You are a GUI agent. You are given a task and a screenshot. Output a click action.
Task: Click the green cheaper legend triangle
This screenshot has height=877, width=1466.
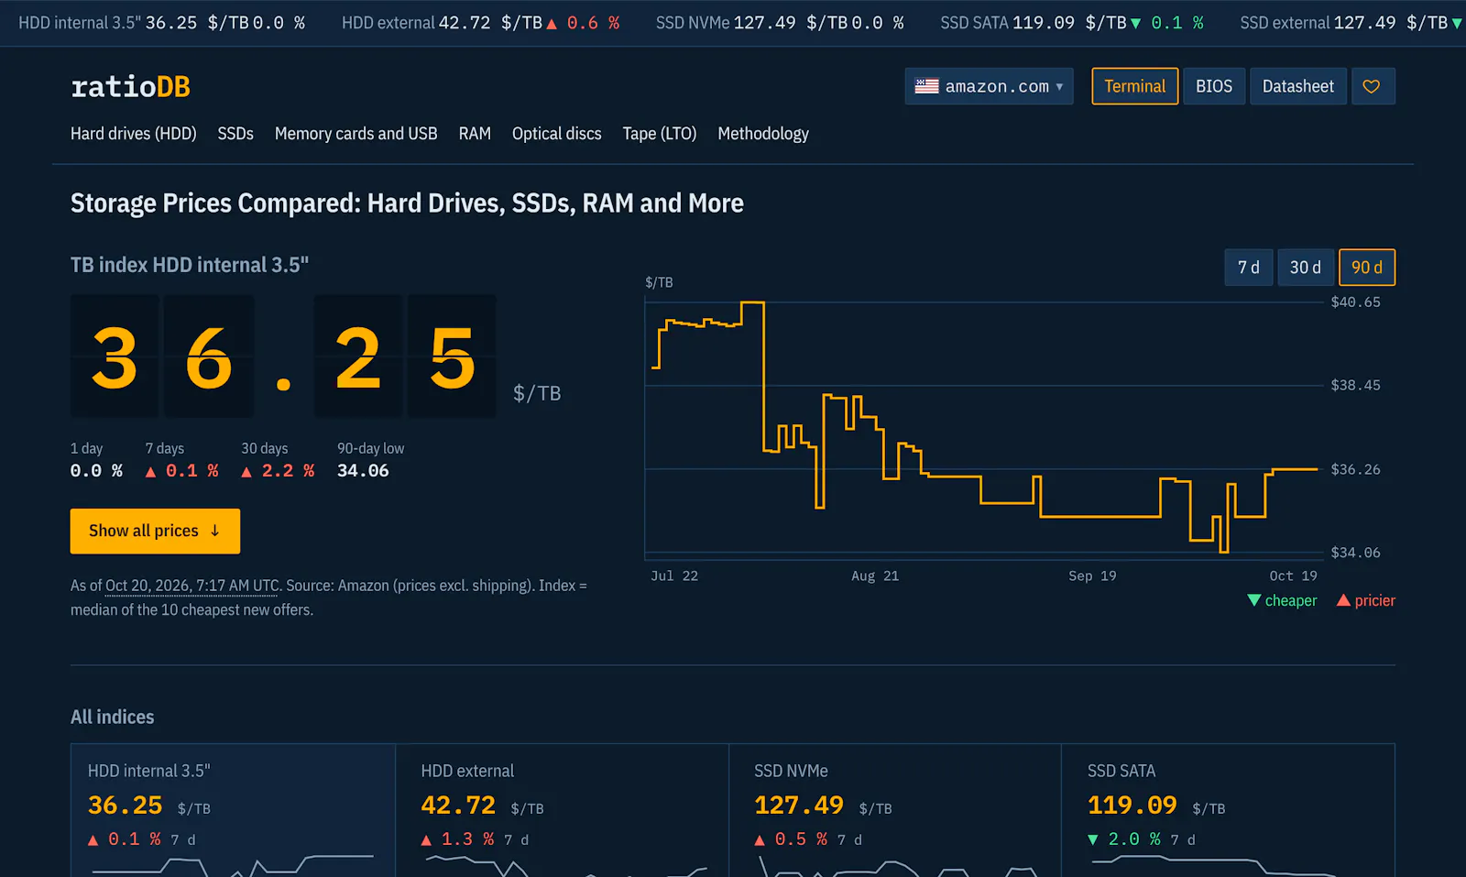pos(1254,600)
